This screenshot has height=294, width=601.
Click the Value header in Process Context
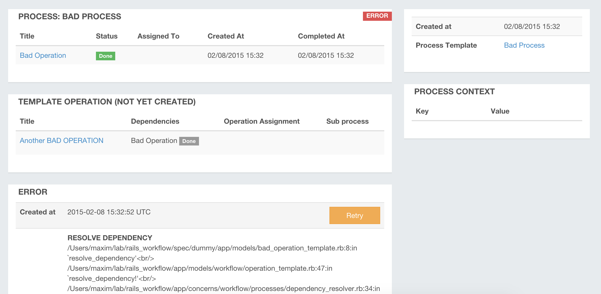click(500, 111)
